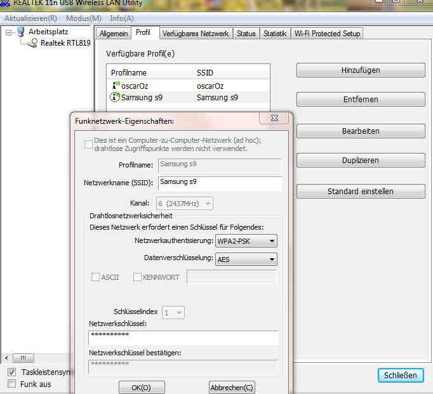
Task: Open the Modus(M) menu
Action: pyautogui.click(x=84, y=18)
